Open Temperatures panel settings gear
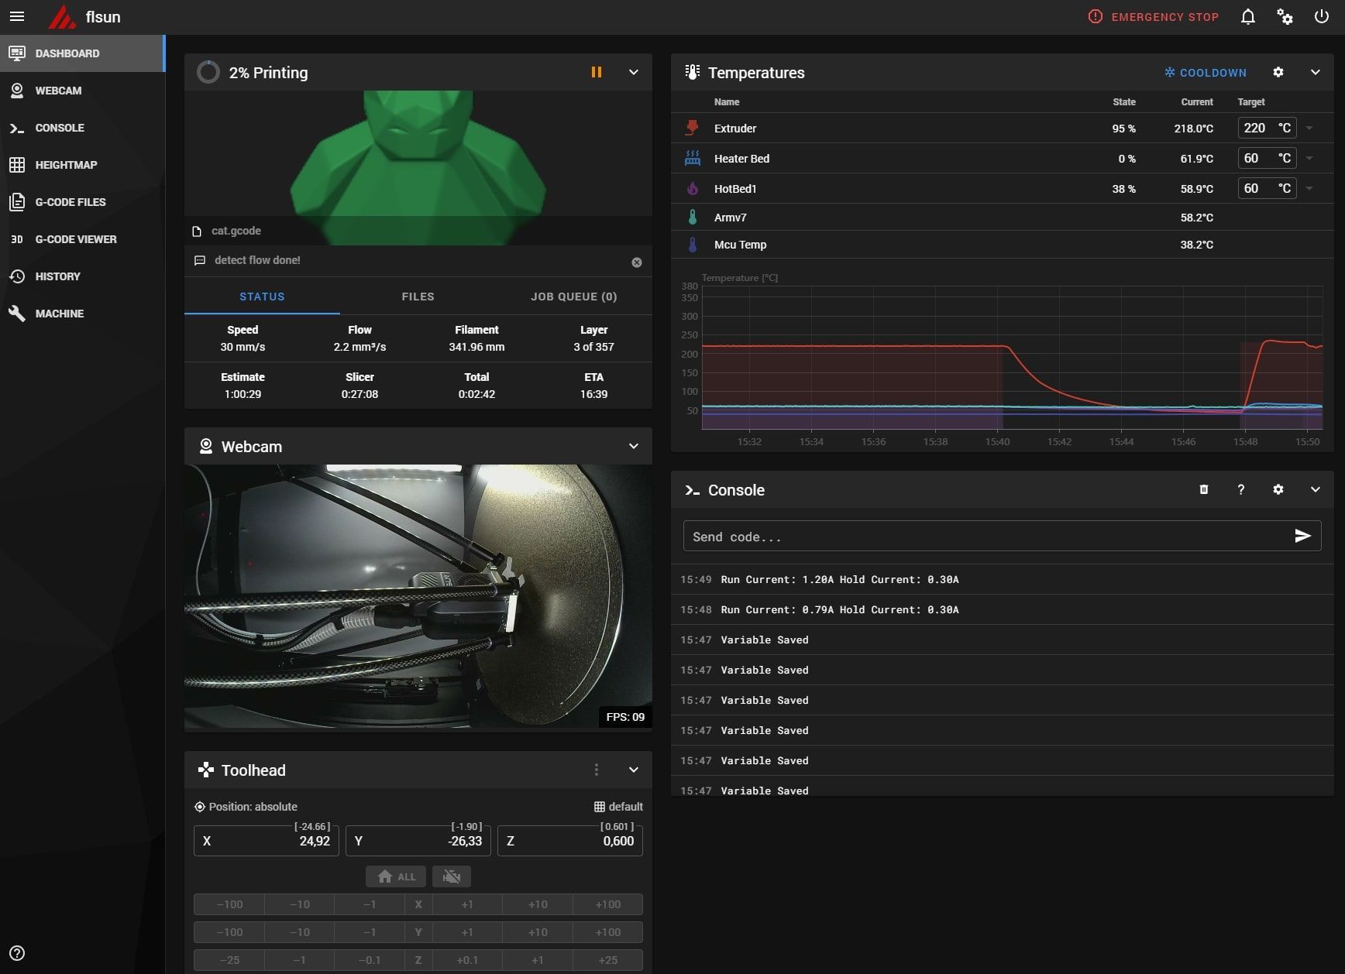 (1278, 72)
